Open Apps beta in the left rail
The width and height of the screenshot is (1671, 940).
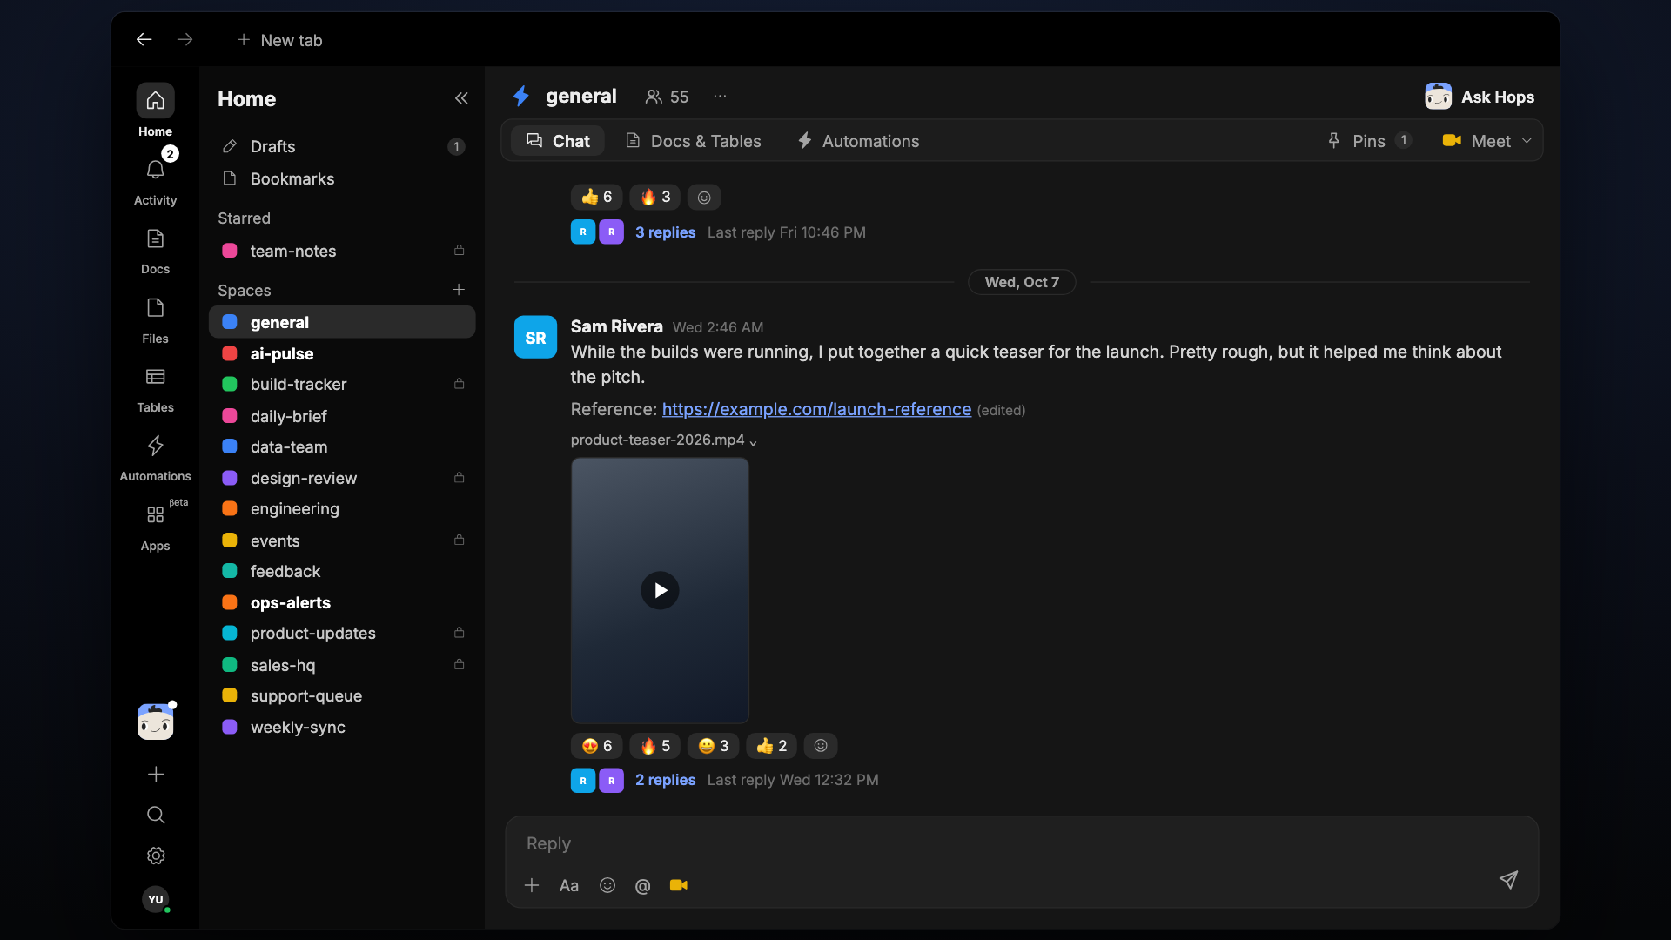point(155,526)
